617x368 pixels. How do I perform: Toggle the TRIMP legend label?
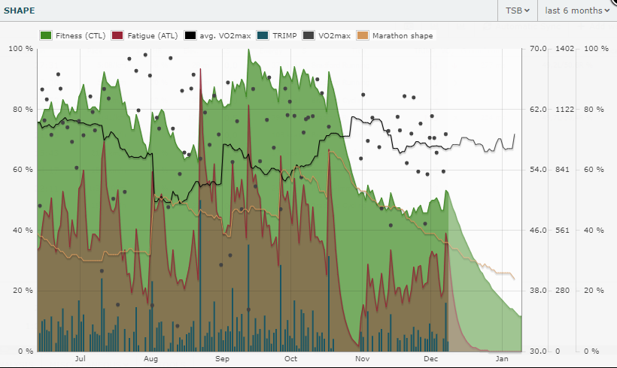coord(283,35)
